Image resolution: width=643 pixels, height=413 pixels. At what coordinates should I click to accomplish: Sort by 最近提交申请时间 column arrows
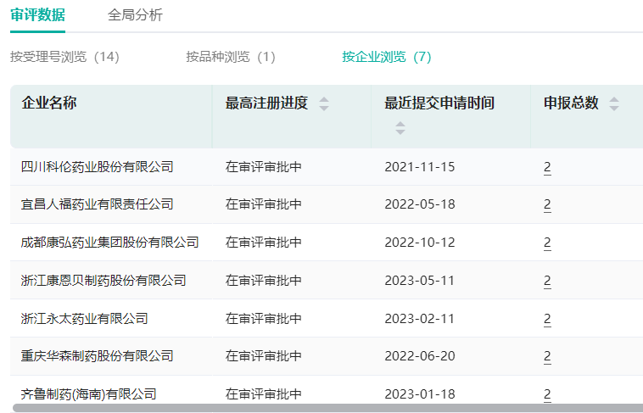(x=400, y=128)
